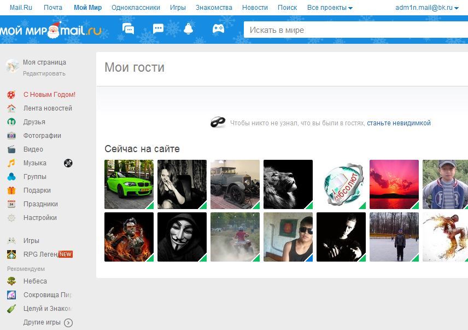Viewport: 468px width, 330px height.
Task: Click the vinyl disc icon next to Музыка
Action: click(x=68, y=163)
